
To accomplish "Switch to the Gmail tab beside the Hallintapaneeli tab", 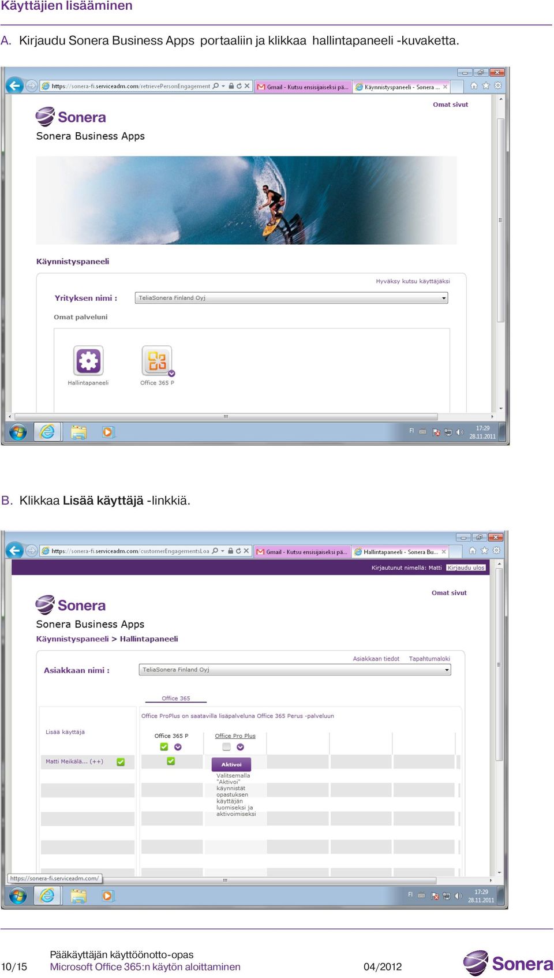I will pos(302,552).
